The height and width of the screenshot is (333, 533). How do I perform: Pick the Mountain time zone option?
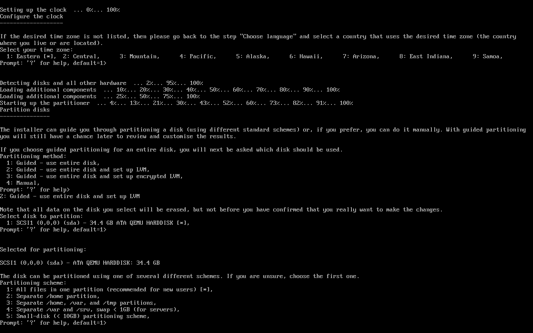(x=139, y=57)
